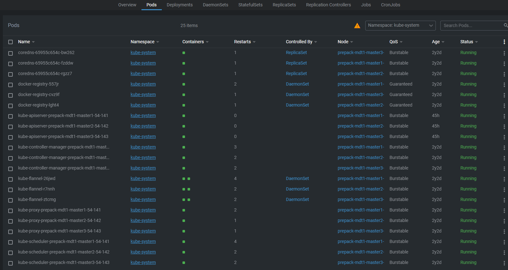The image size is (508, 270).
Task: Sort by the QoS column header
Action: (396, 42)
